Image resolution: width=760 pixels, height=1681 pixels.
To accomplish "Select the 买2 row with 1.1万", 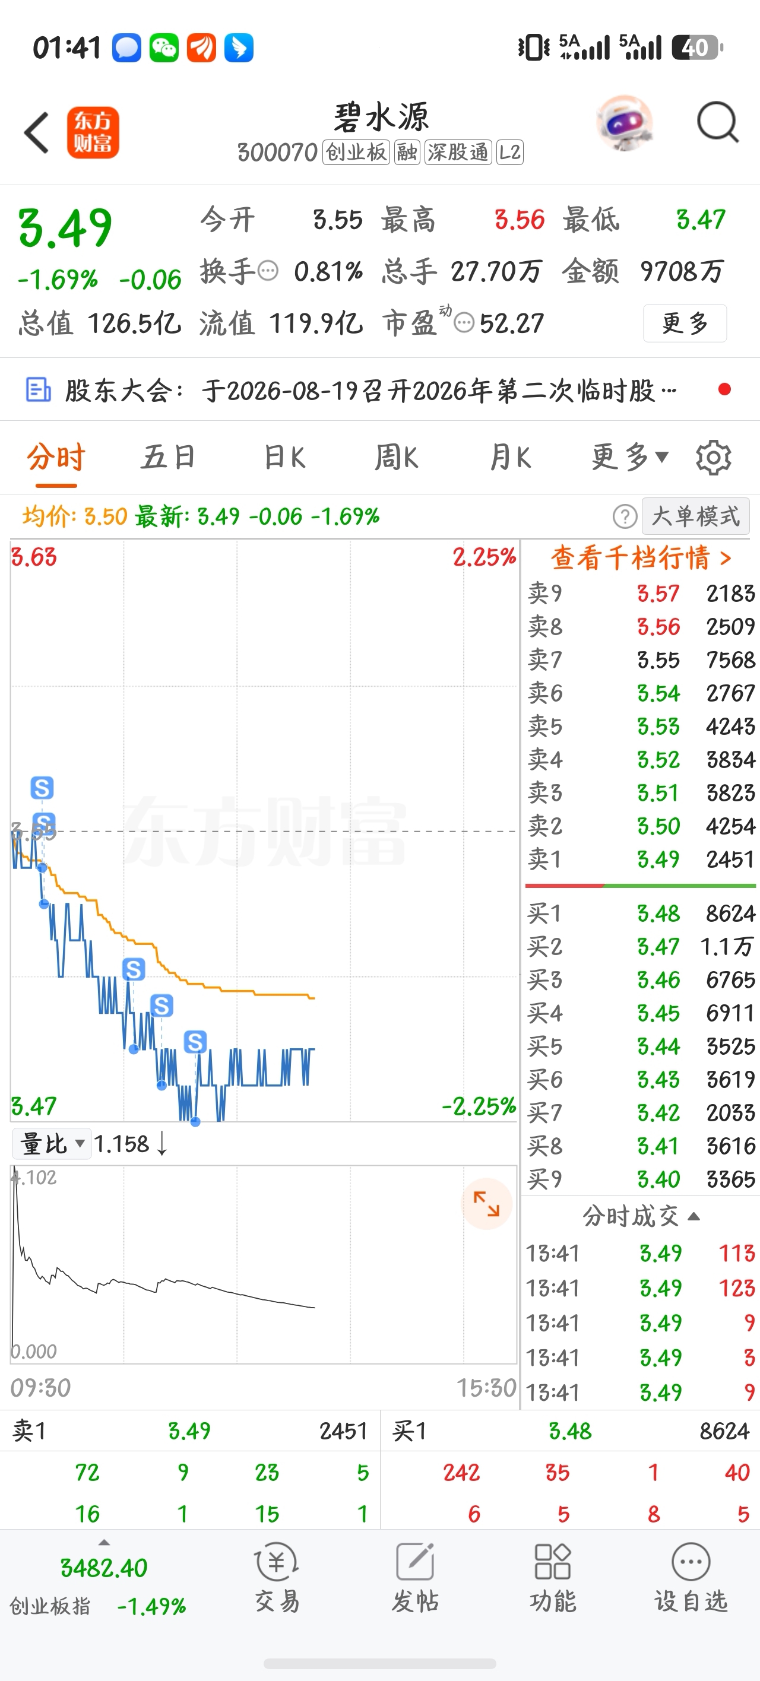I will tap(641, 946).
